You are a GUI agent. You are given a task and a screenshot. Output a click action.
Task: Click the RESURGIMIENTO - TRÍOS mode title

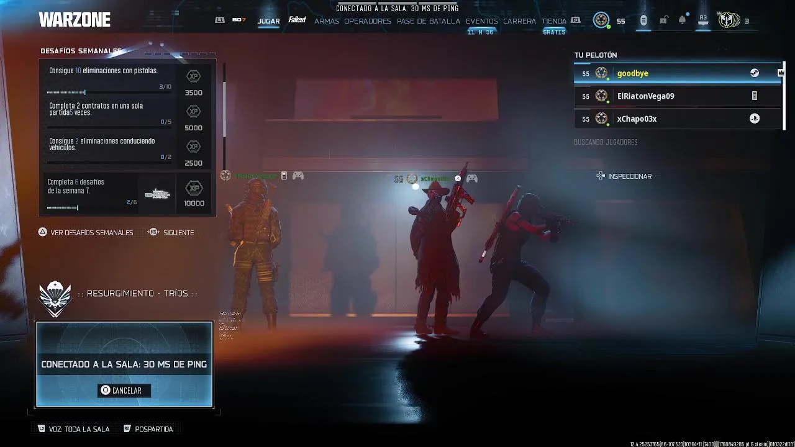click(138, 293)
